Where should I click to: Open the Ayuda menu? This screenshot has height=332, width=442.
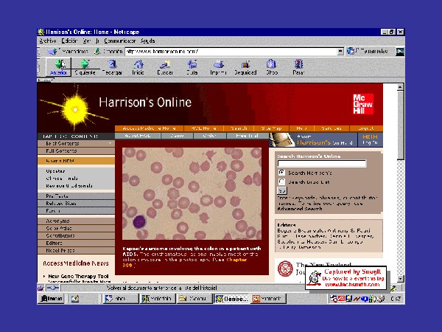click(147, 41)
